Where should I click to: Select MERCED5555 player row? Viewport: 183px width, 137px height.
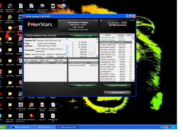(116, 55)
